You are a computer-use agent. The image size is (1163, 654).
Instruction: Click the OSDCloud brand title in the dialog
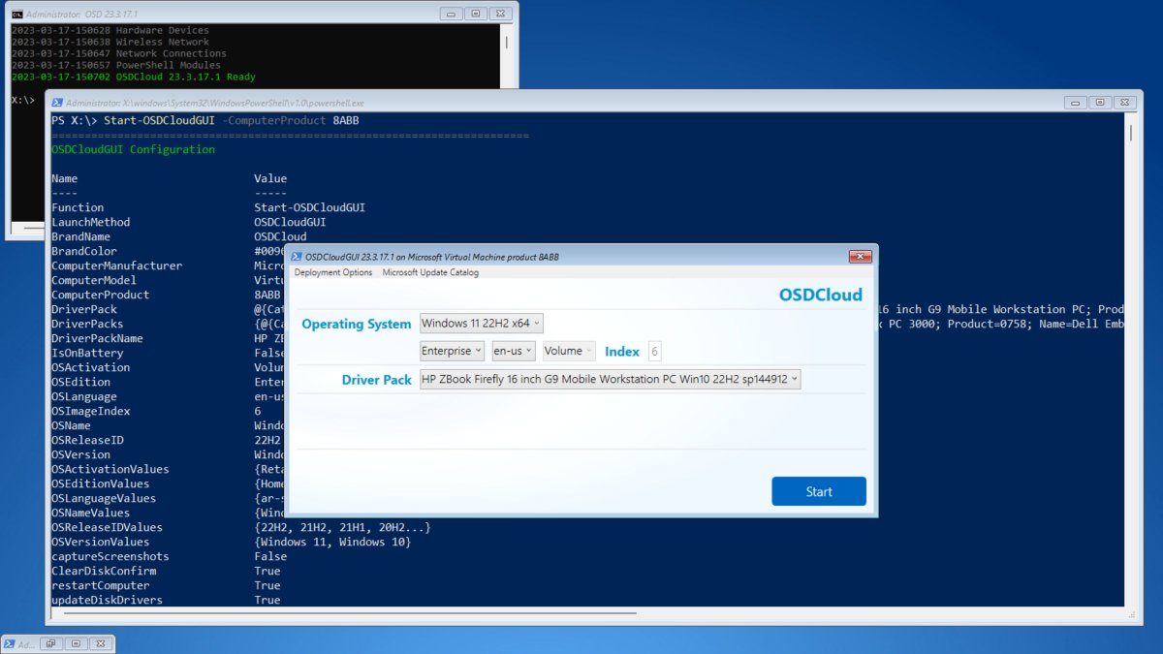pyautogui.click(x=821, y=295)
